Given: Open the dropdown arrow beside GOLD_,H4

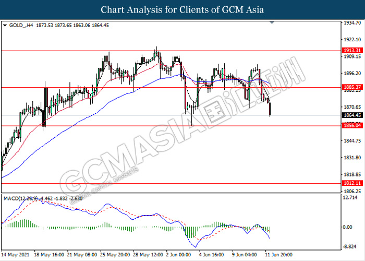Looking at the screenshot, I should [x=5, y=26].
